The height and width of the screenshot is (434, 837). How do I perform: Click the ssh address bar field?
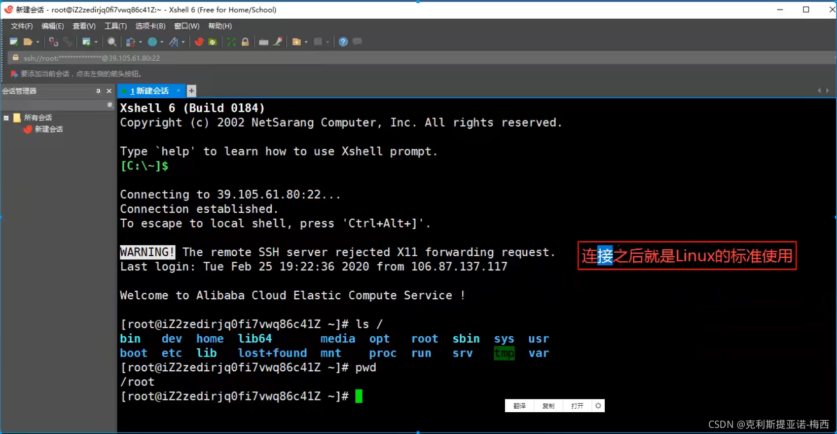click(x=421, y=58)
